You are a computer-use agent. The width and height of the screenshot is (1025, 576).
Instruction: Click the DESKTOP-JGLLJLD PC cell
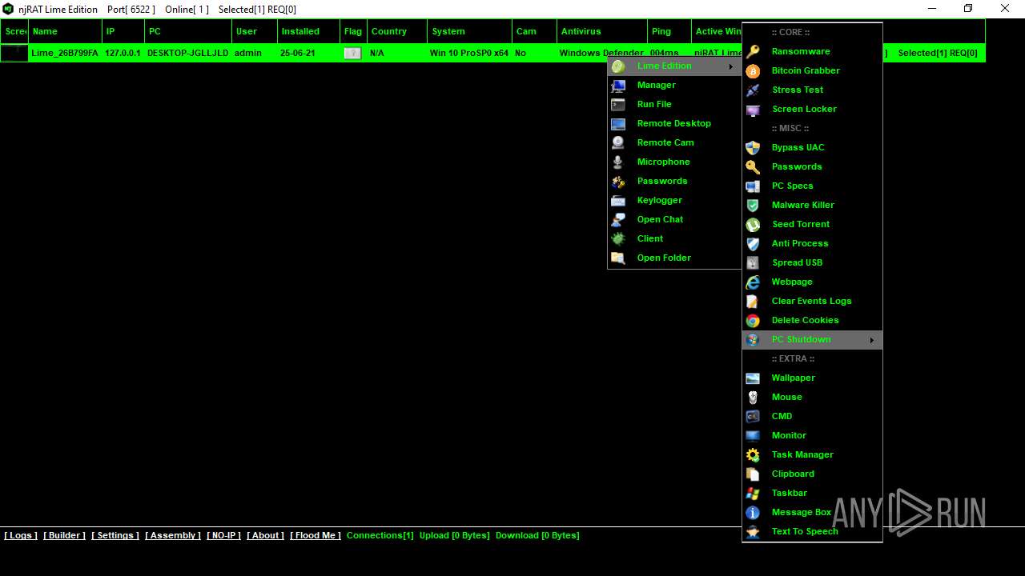(187, 53)
